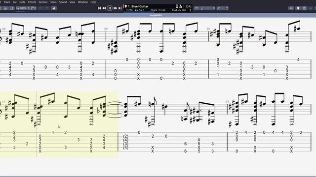Click the zoom magnifier icon
Screen dimensions: 316x177
click(x=18, y=8)
